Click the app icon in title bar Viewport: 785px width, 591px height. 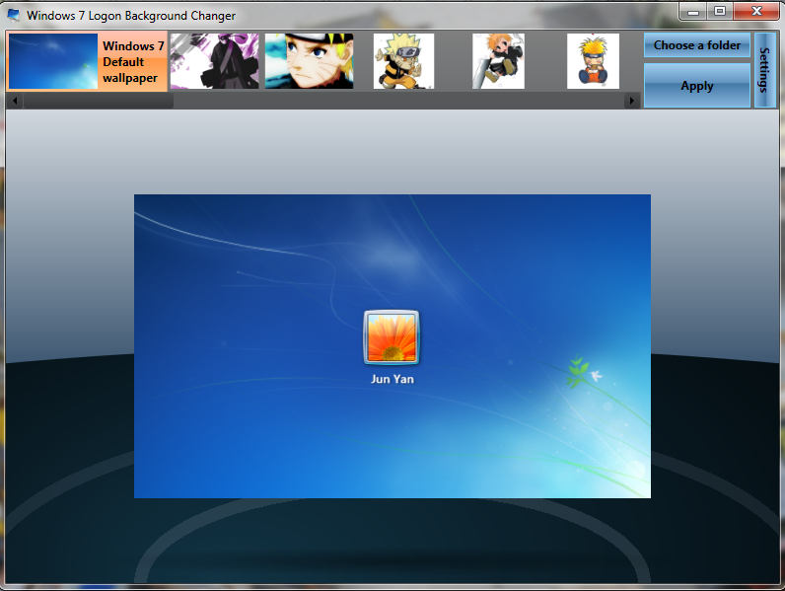click(14, 16)
